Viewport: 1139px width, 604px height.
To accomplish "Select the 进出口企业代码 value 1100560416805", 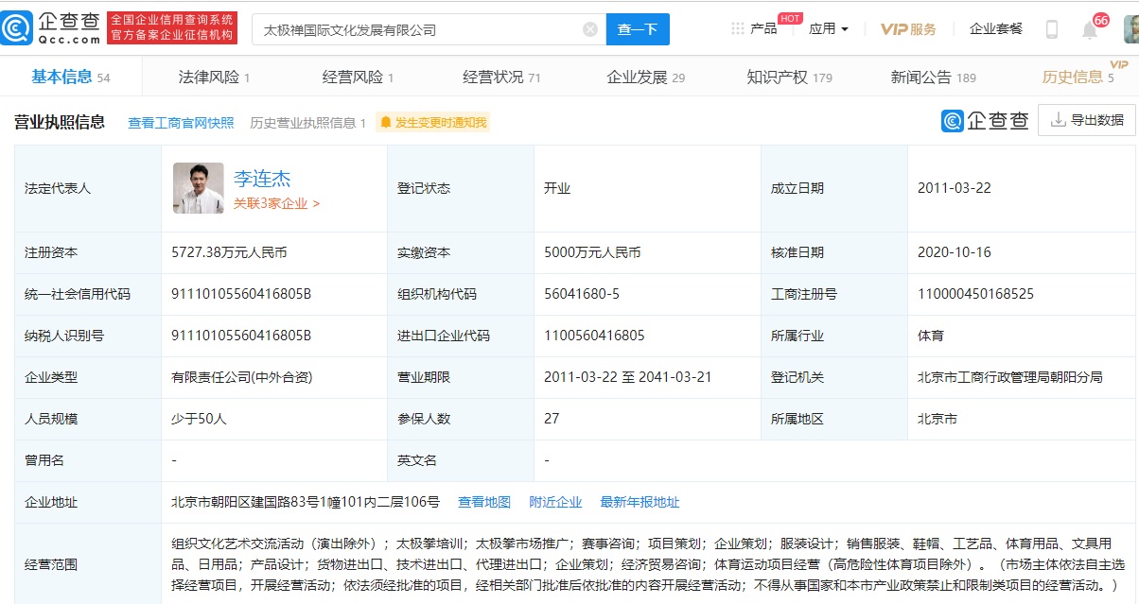I will tap(594, 336).
